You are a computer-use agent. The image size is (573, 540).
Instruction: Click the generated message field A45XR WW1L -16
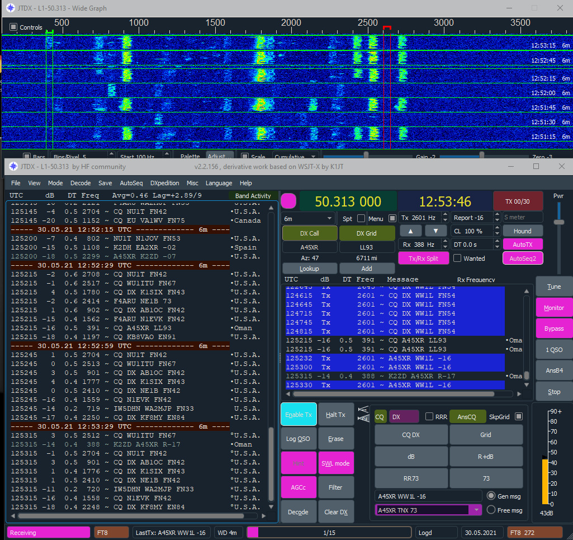(x=428, y=496)
